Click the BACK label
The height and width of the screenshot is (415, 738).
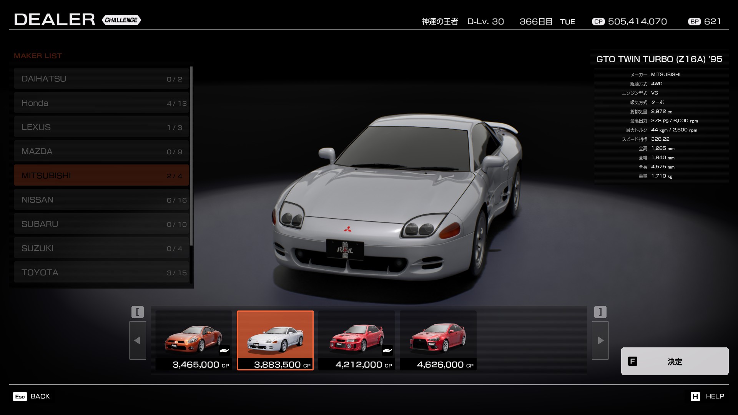click(40, 396)
